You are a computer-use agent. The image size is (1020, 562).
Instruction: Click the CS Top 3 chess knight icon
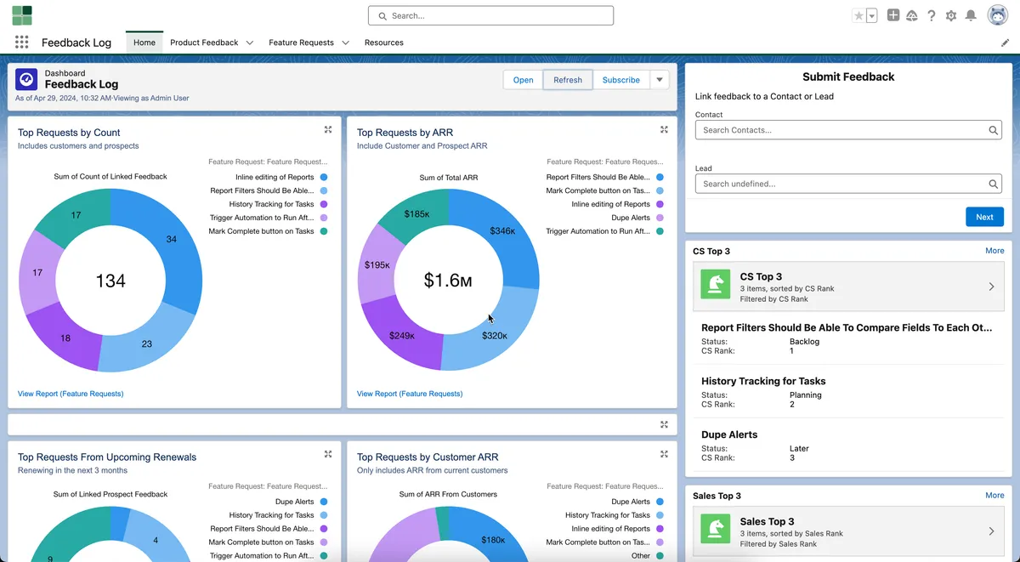point(716,283)
